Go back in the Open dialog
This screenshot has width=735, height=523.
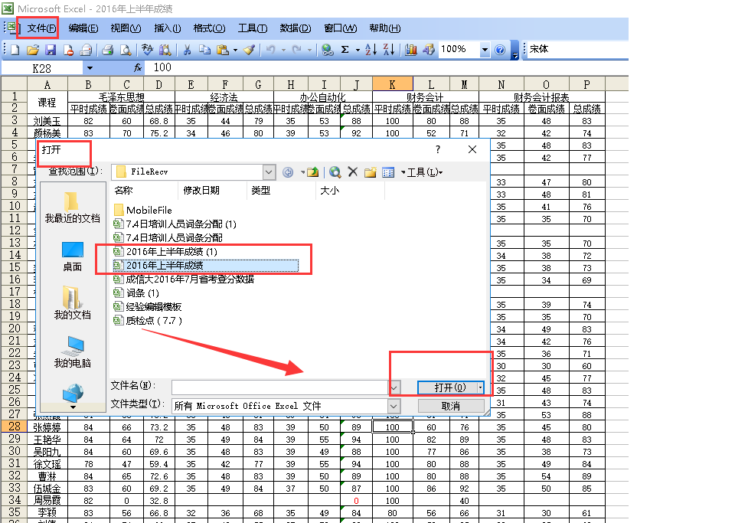tap(288, 172)
